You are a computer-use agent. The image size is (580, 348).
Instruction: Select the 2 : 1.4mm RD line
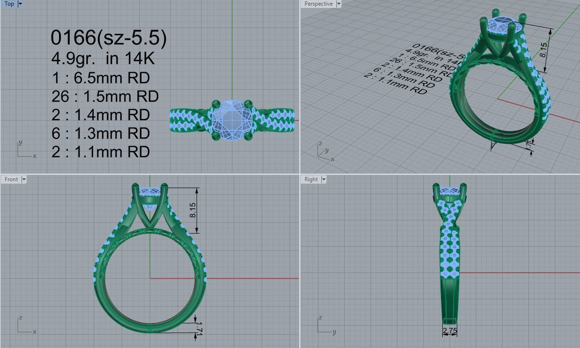[x=101, y=115]
